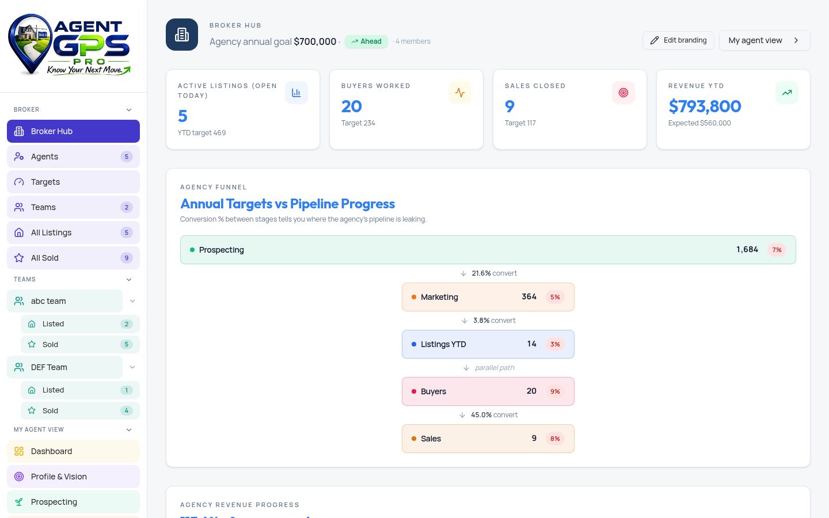The image size is (829, 518).
Task: Click the All Sold star icon
Action: point(19,258)
